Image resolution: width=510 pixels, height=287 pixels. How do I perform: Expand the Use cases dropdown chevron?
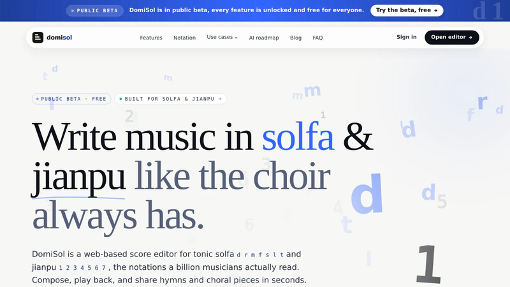point(236,38)
